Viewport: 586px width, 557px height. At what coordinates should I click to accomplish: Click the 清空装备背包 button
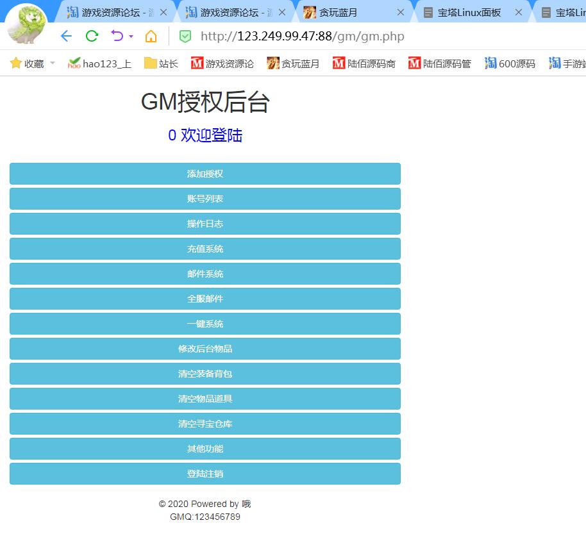click(x=205, y=374)
